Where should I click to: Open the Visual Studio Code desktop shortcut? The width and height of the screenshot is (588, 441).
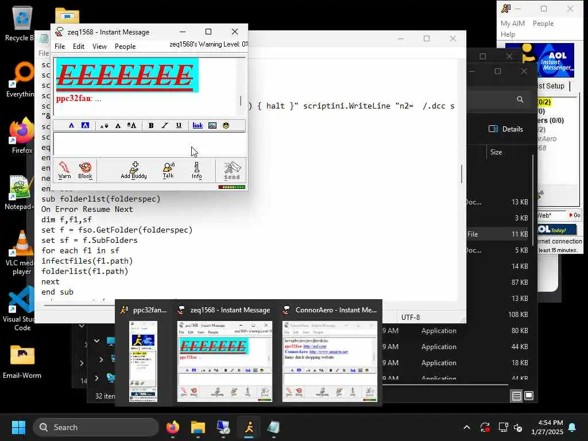[22, 308]
